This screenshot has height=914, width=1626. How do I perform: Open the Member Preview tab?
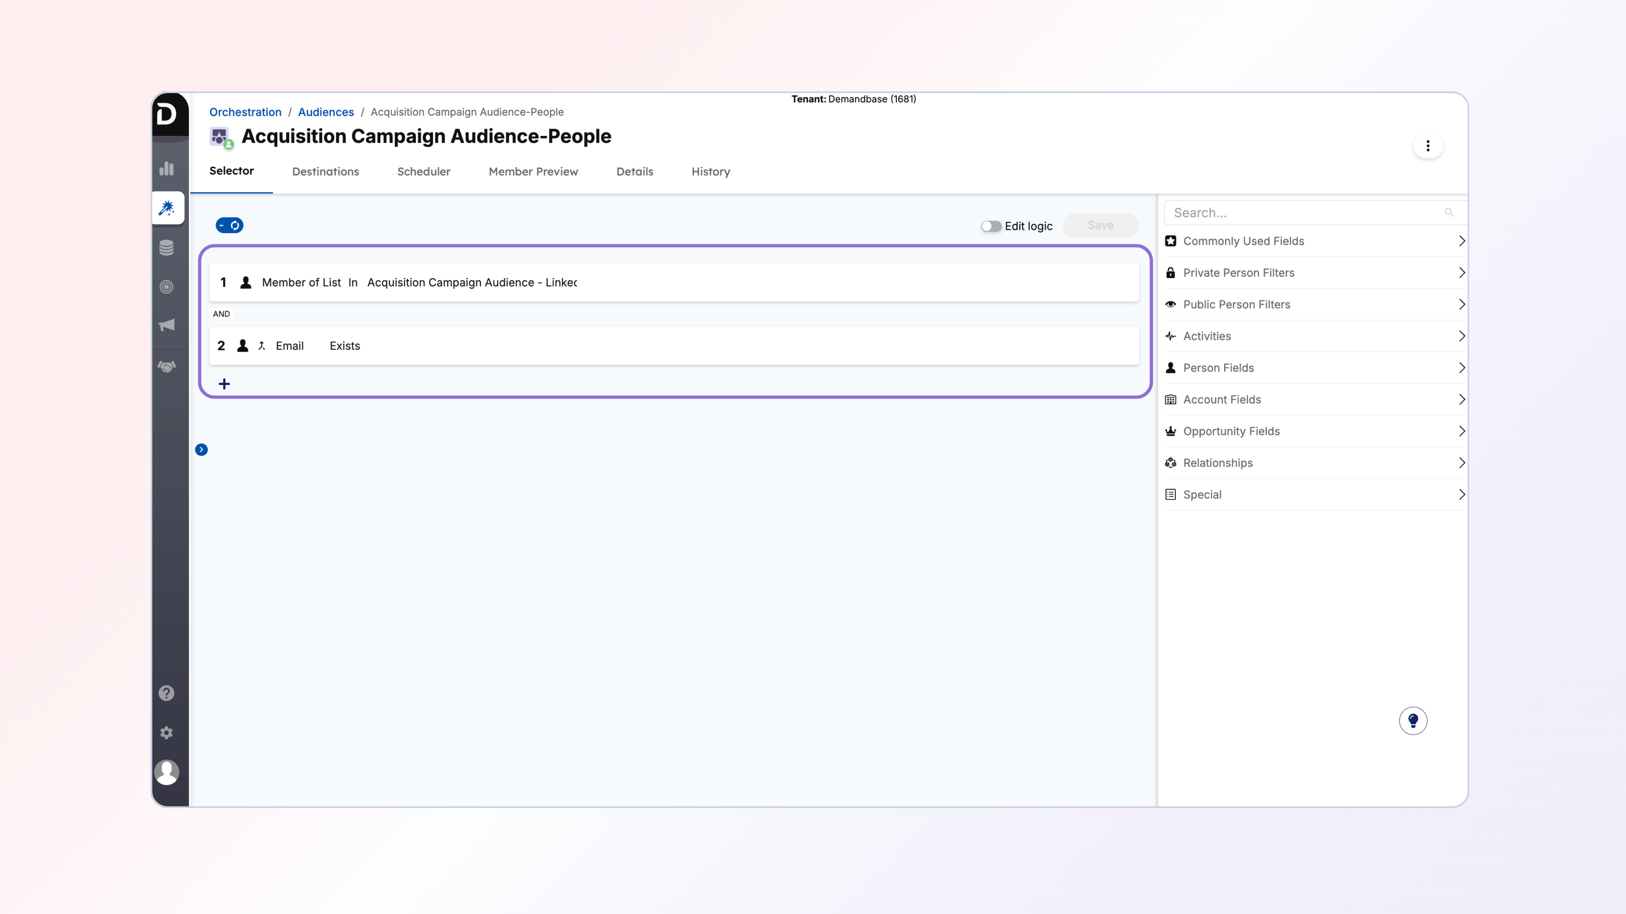(x=533, y=171)
